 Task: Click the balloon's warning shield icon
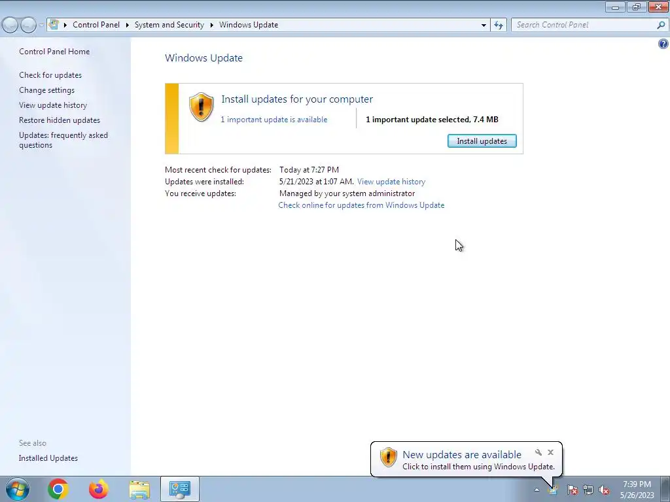(x=389, y=457)
